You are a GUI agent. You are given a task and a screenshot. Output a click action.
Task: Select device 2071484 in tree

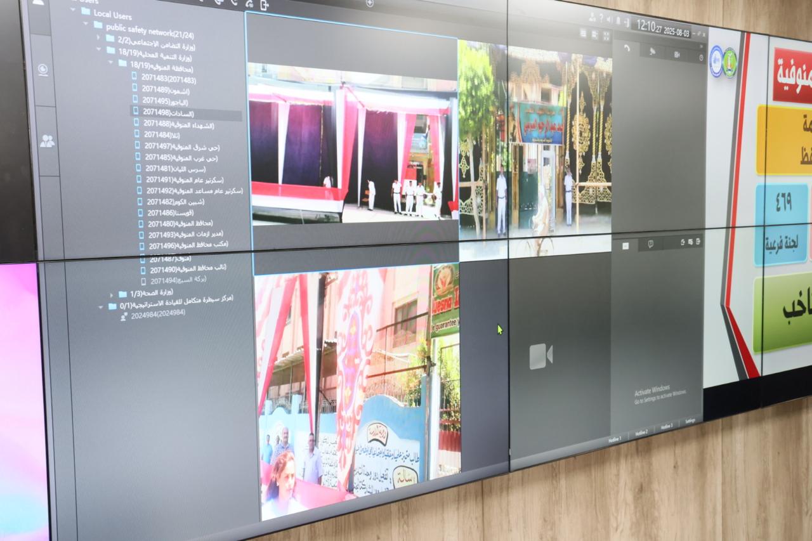[x=157, y=135]
